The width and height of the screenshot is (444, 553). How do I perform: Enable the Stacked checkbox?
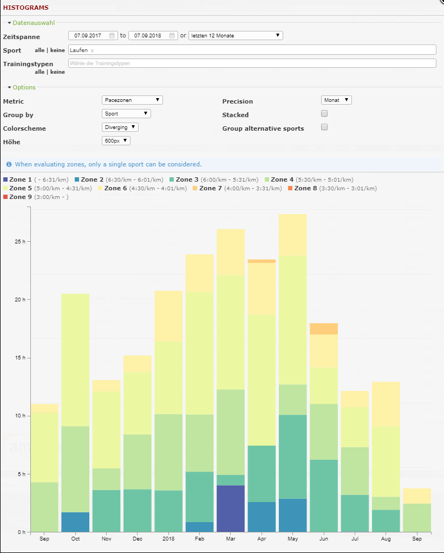(x=324, y=114)
